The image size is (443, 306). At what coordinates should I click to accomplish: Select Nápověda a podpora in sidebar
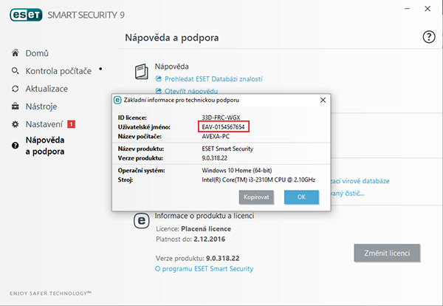point(44,146)
